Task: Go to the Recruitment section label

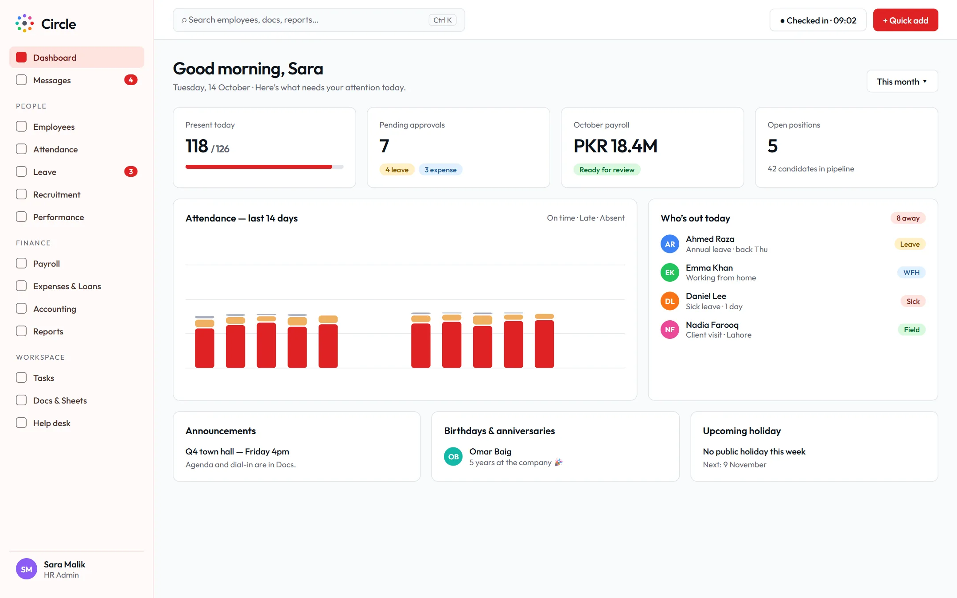Action: click(57, 194)
